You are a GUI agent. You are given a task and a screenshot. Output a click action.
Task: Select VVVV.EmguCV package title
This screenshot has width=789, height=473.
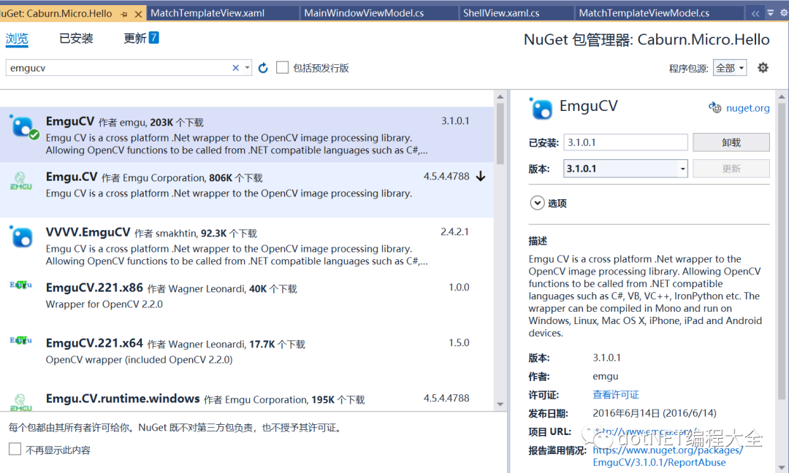[88, 232]
